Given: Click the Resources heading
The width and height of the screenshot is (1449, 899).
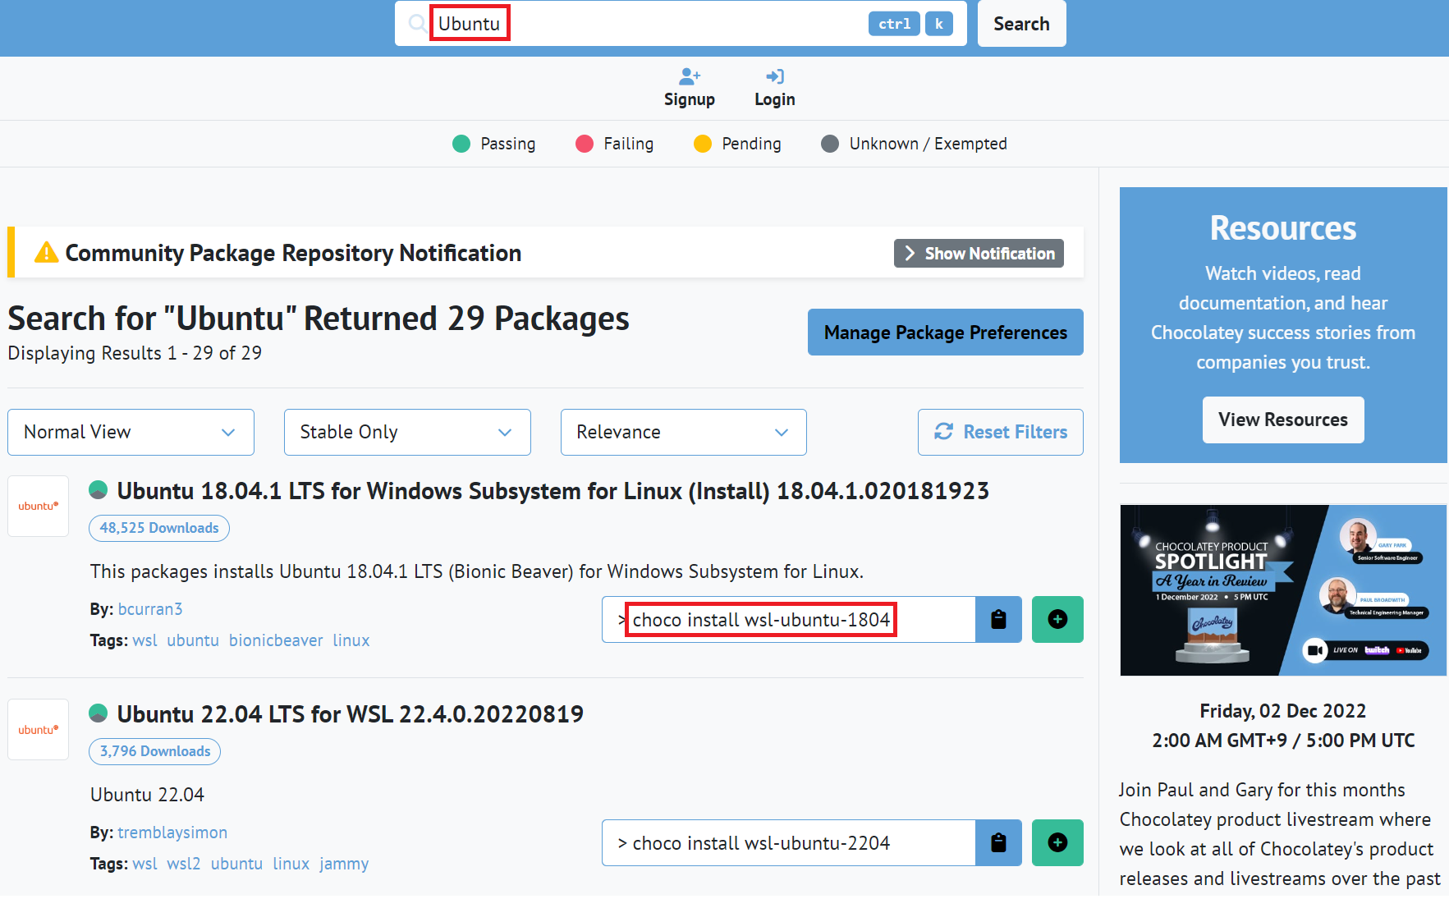Looking at the screenshot, I should 1283,228.
